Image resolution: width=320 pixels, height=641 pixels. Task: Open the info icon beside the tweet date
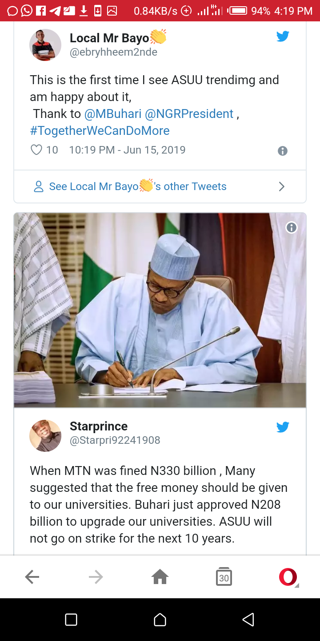(283, 151)
